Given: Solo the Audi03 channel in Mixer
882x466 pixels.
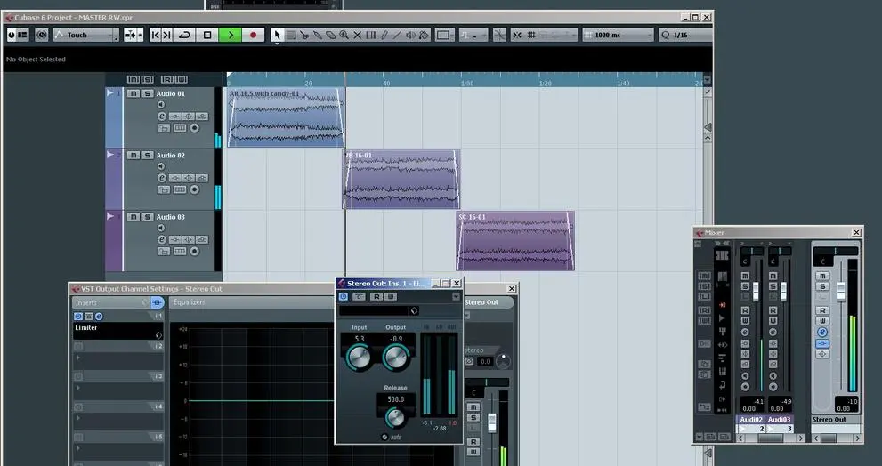Looking at the screenshot, I should (x=773, y=286).
